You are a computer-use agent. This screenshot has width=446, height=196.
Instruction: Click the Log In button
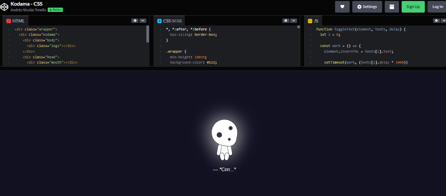[437, 6]
